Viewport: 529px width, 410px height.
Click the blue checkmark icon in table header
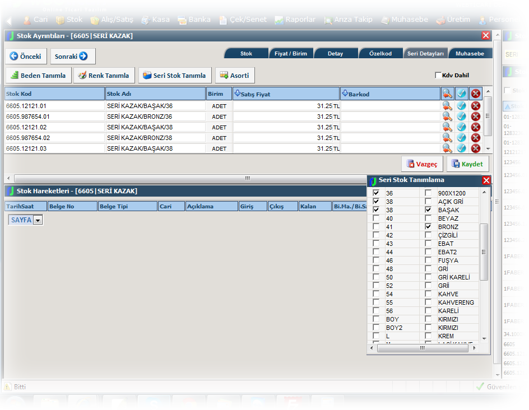(462, 94)
